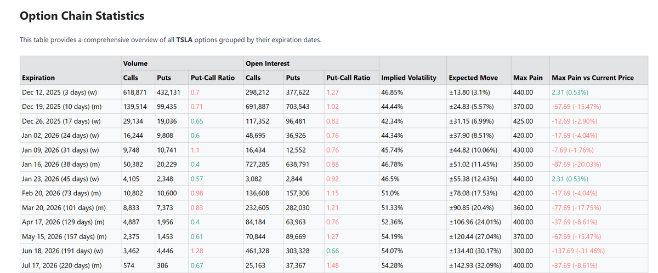Click max pain difference -67.69 in the Dec 19, 2025 row
Viewport: 658px width, 273px height.
tap(576, 106)
